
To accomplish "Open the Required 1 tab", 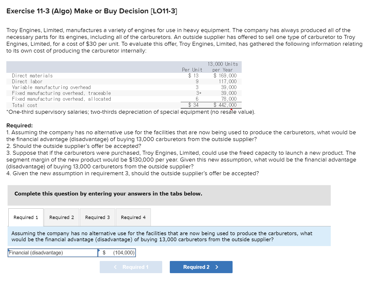I will (x=26, y=217).
